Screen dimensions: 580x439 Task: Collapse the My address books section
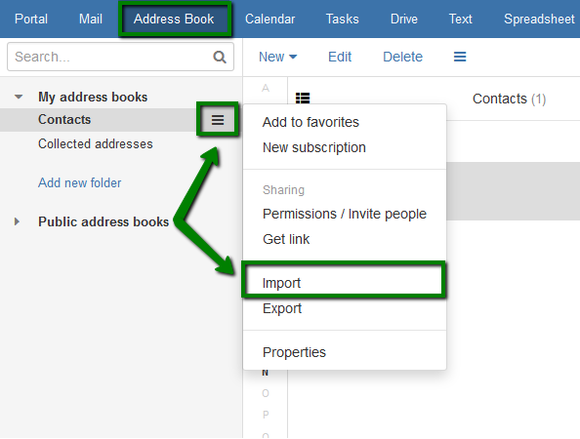pyautogui.click(x=19, y=98)
